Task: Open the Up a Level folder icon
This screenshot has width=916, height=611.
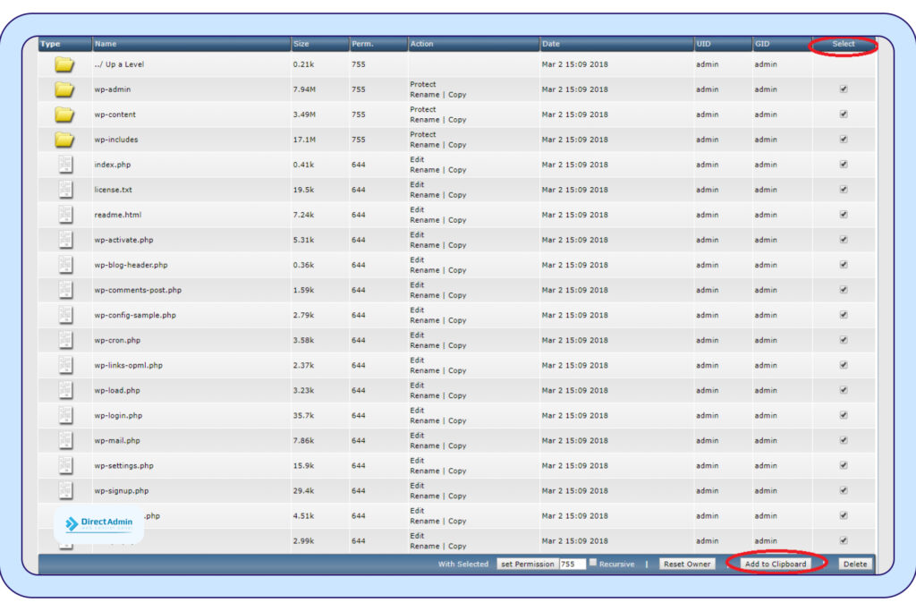Action: point(64,64)
